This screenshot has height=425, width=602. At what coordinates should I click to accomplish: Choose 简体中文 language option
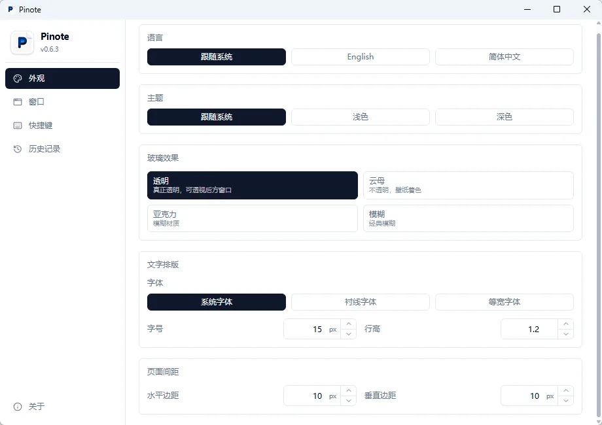click(505, 57)
